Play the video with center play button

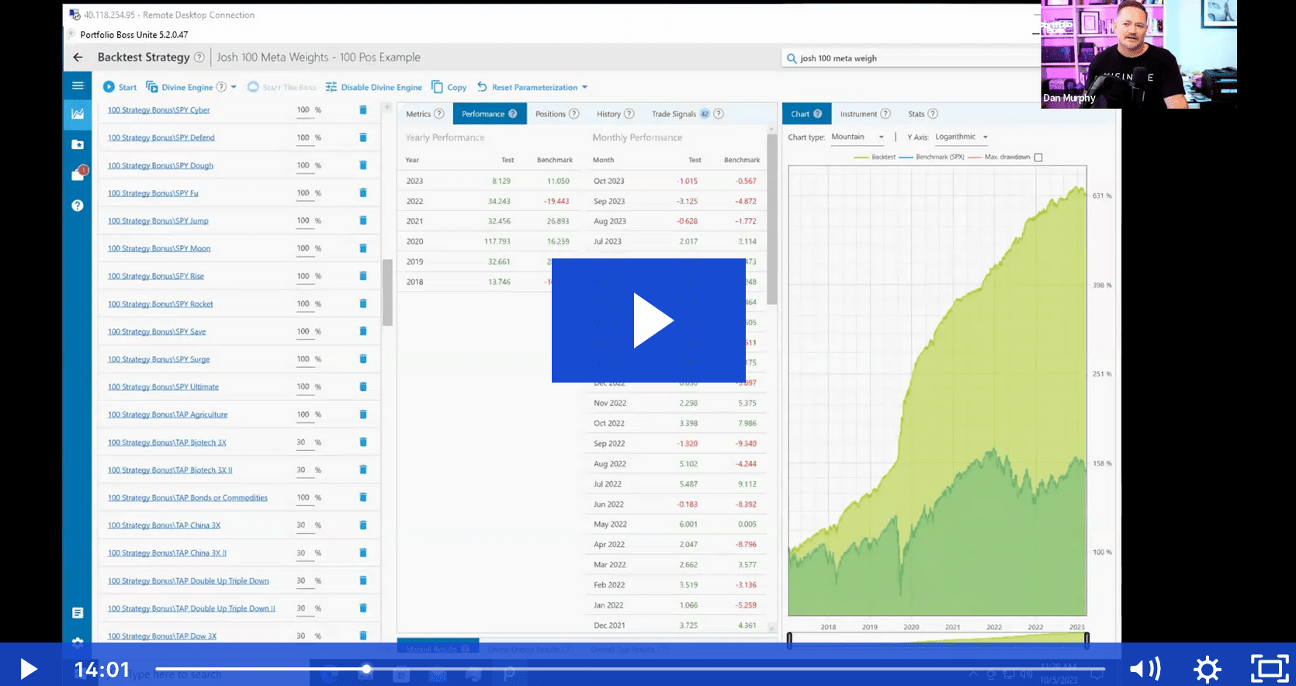point(649,320)
